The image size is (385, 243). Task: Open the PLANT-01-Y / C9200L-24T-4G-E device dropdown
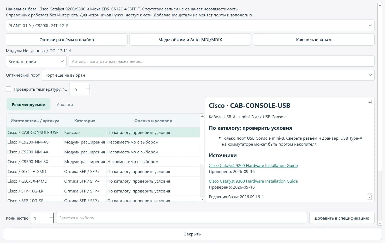pyautogui.click(x=190, y=26)
